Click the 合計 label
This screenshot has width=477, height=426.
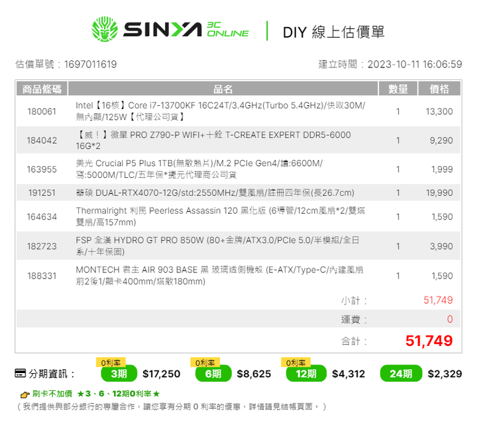(354, 341)
